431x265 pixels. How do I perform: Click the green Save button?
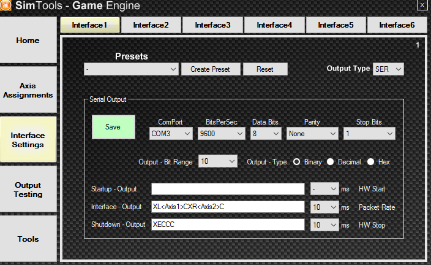click(x=113, y=127)
